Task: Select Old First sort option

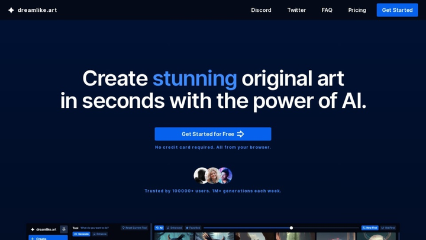Action: [x=388, y=228]
